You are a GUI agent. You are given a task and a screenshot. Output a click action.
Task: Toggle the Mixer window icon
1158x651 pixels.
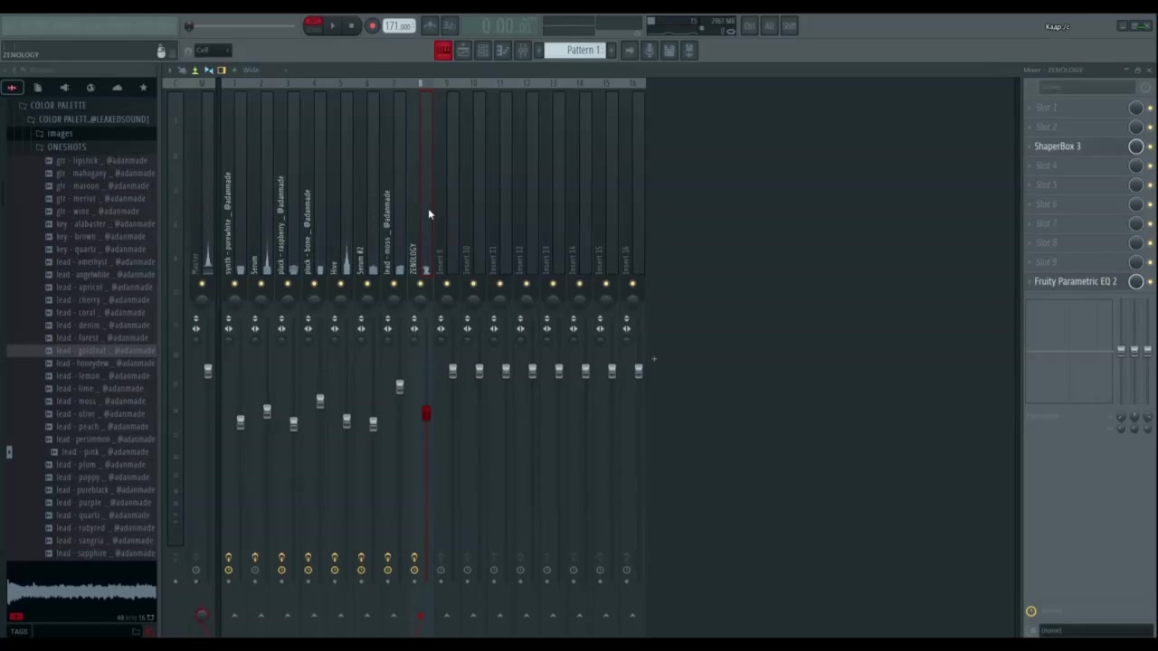(523, 51)
